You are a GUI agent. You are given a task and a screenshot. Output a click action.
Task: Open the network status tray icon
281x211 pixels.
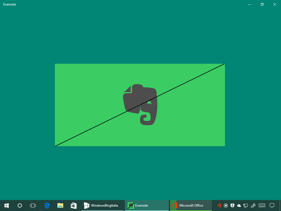[246, 206]
